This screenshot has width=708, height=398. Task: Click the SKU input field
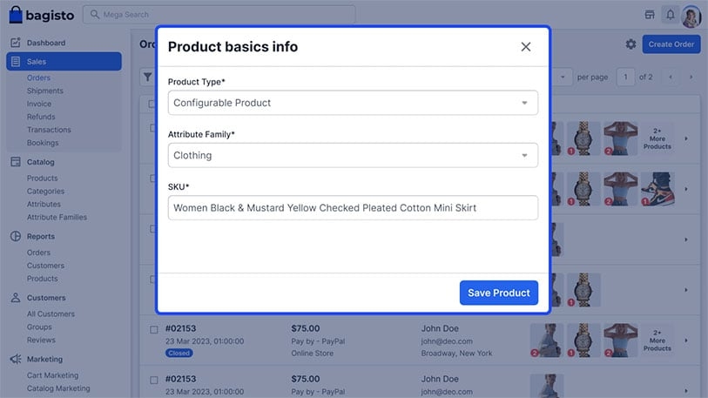(353, 207)
